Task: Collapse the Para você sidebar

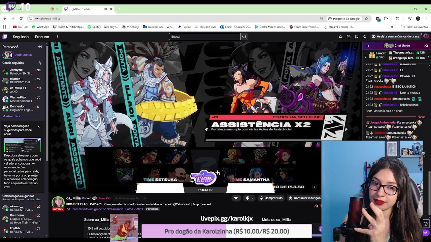Action: 40,47
